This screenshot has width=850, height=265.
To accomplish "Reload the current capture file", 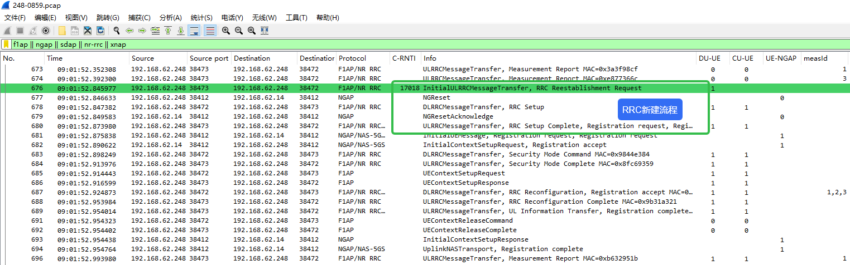I will [100, 31].
